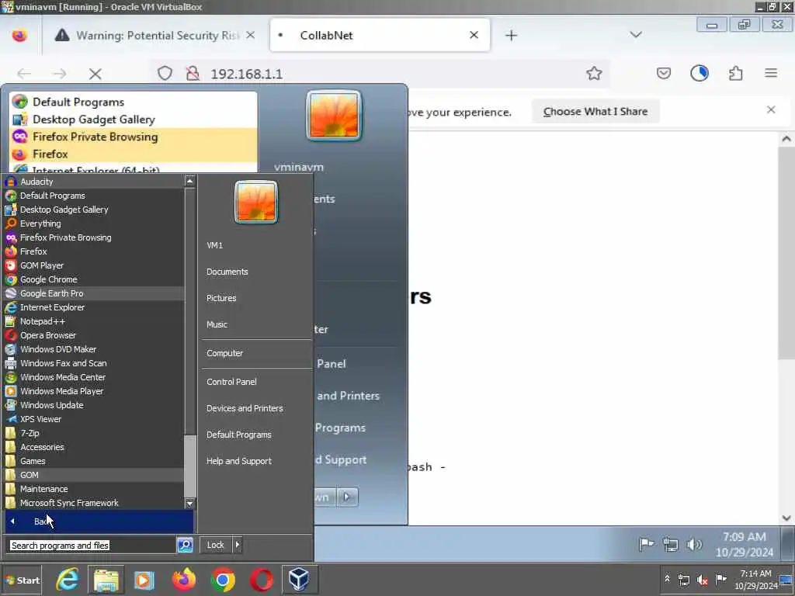
Task: Open Google Earth Pro entry
Action: [94, 293]
